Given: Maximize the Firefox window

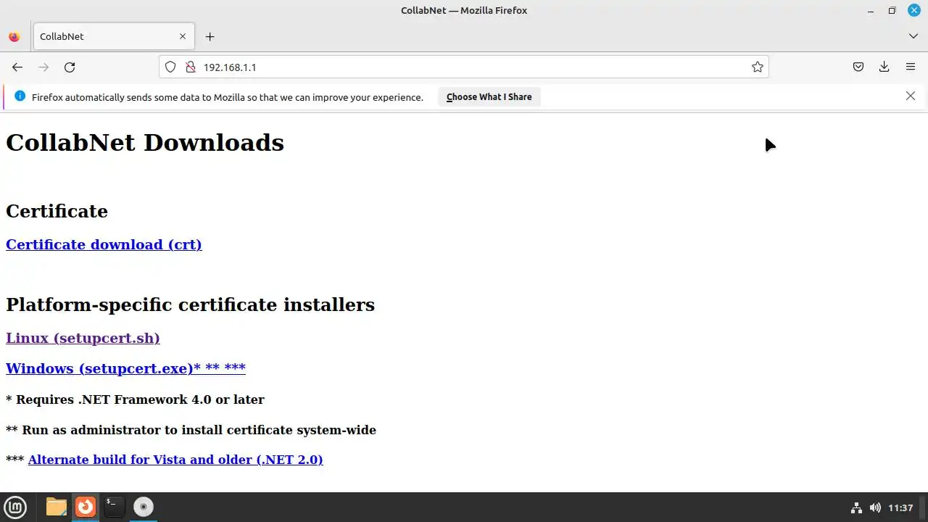Looking at the screenshot, I should [x=892, y=10].
